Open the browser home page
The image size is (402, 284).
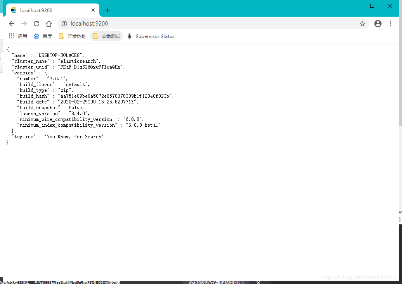click(49, 24)
